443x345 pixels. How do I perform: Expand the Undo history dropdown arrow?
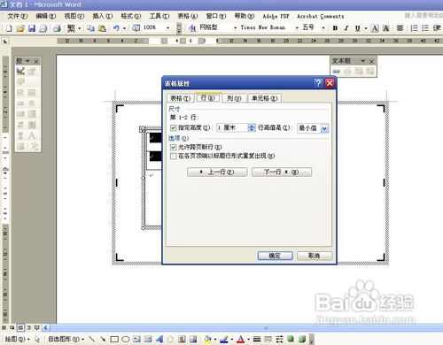[x=124, y=28]
